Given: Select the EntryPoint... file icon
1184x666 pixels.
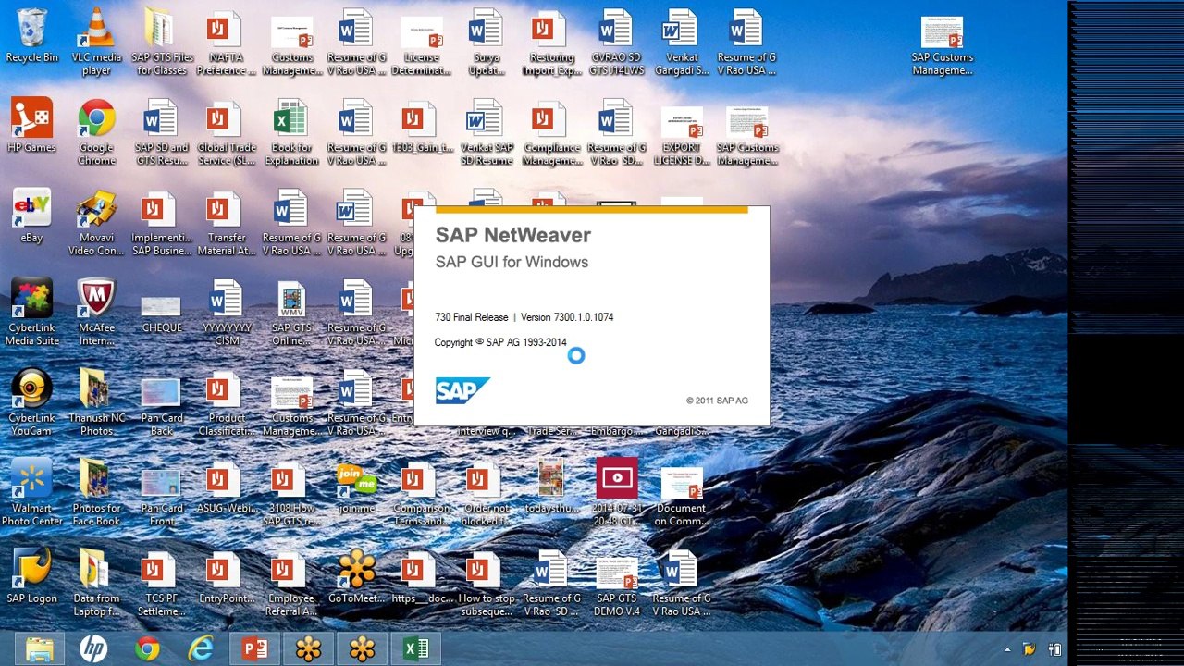Looking at the screenshot, I should pyautogui.click(x=226, y=577).
